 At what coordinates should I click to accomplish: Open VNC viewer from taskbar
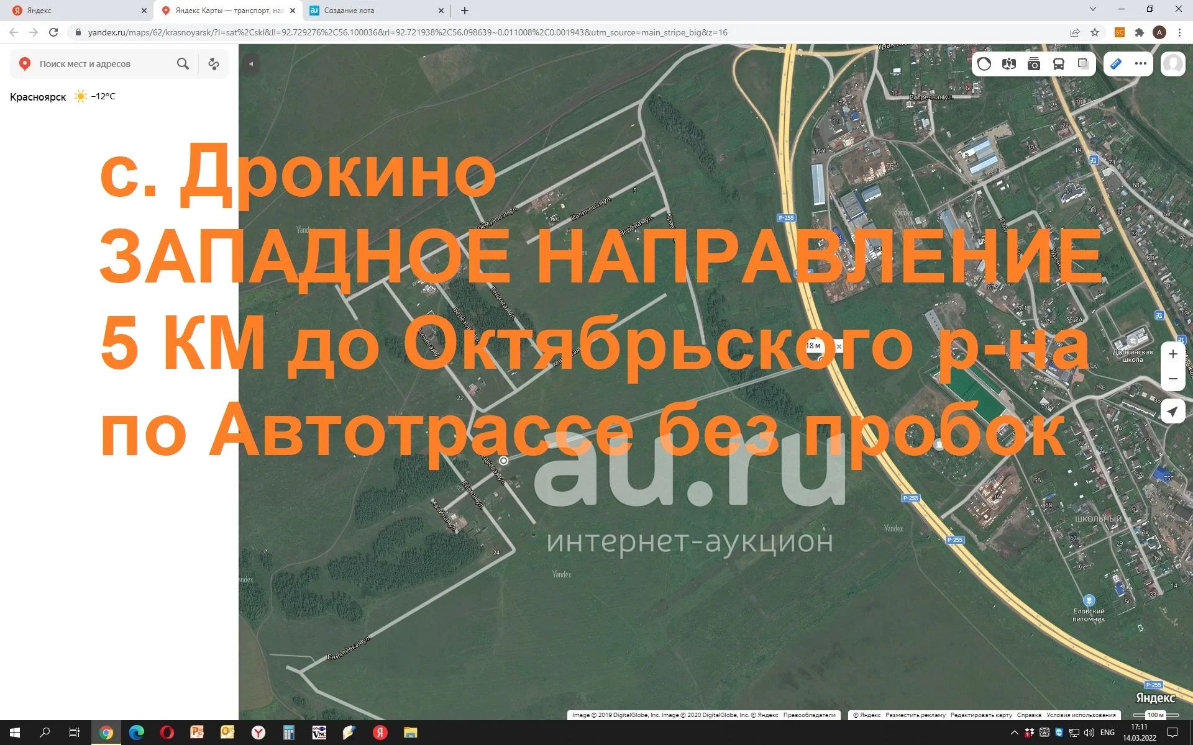pyautogui.click(x=319, y=733)
